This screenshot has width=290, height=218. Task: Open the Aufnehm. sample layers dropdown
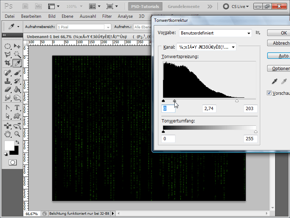[x=142, y=27]
